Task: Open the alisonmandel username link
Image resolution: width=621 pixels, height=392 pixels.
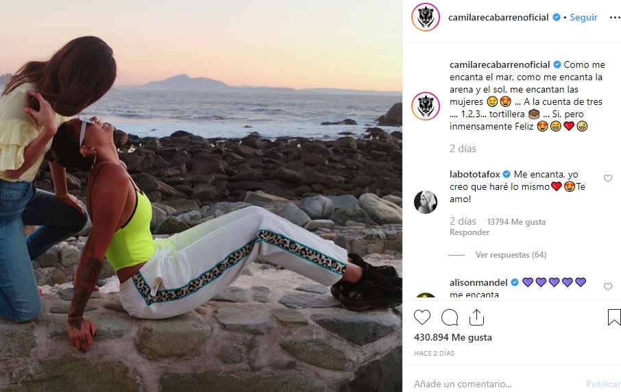Action: (x=478, y=283)
